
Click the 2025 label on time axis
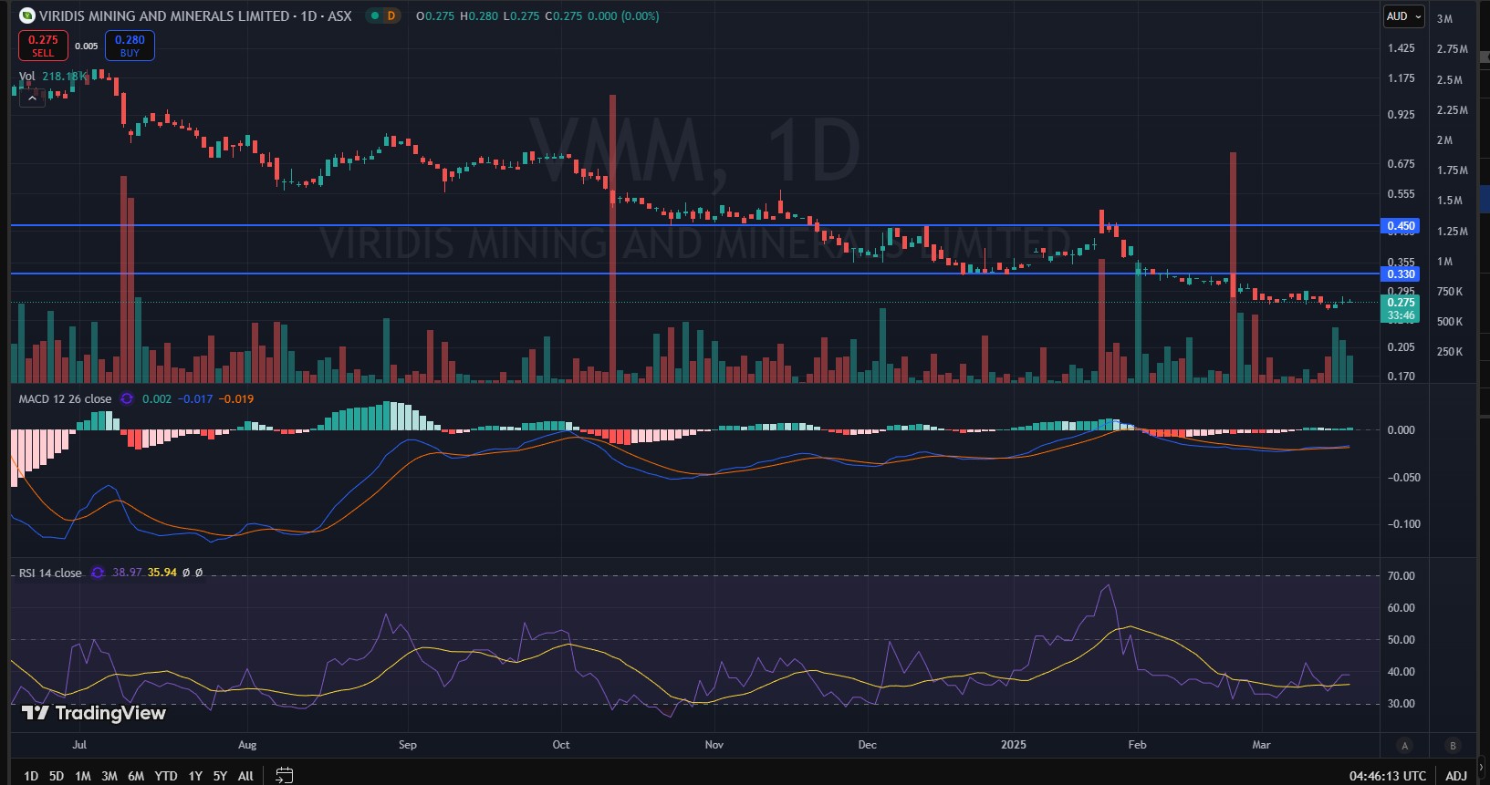tap(1014, 745)
